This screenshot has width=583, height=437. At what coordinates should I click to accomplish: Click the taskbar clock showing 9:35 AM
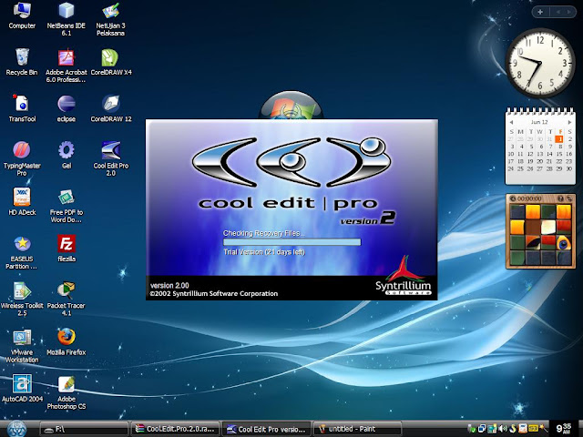563,429
